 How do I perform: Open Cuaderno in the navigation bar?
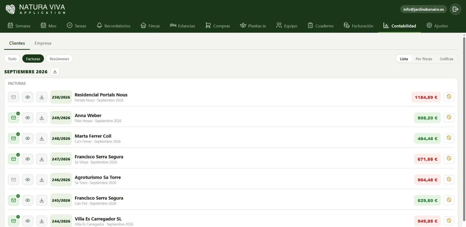[x=320, y=26]
